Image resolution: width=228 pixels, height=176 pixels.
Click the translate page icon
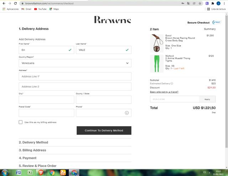click(188, 3)
